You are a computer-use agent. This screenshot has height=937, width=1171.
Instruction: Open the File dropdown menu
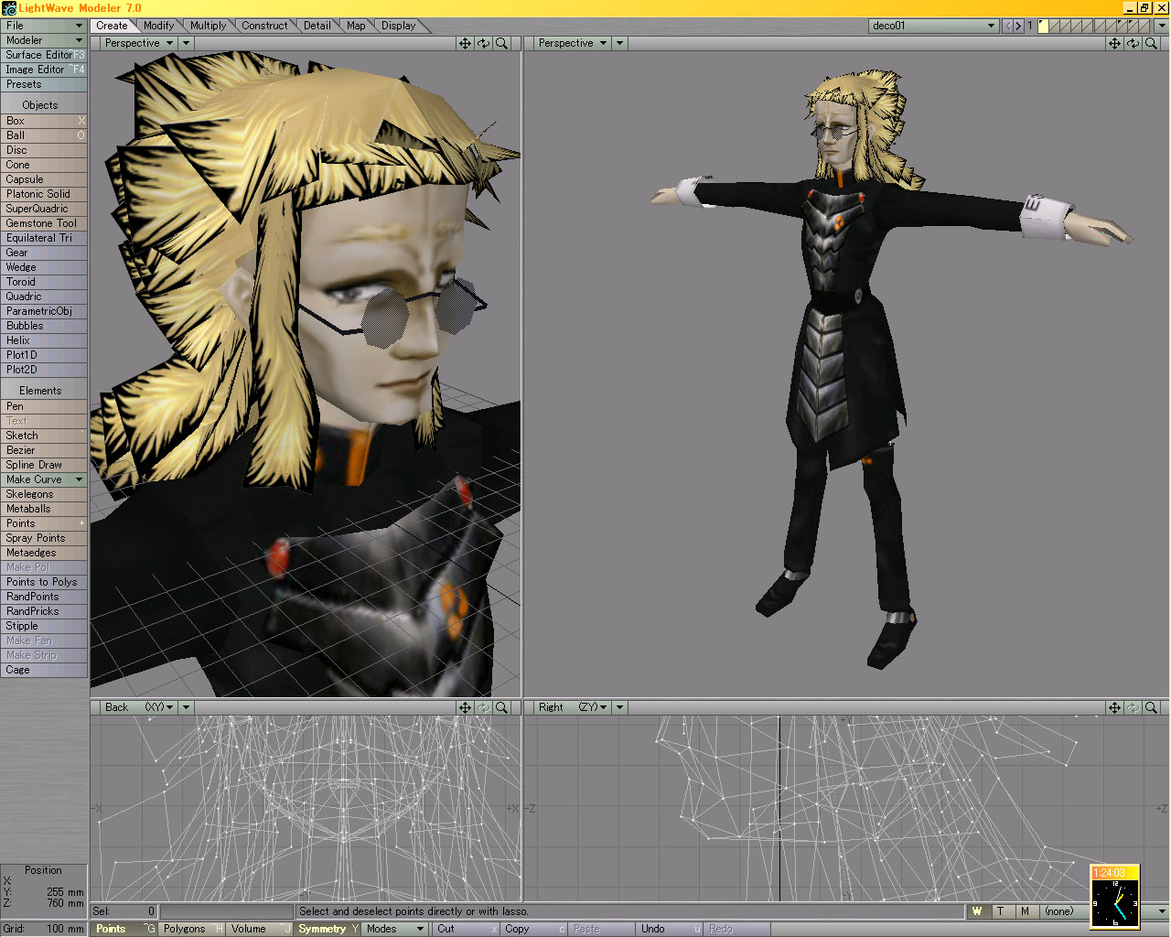click(43, 26)
